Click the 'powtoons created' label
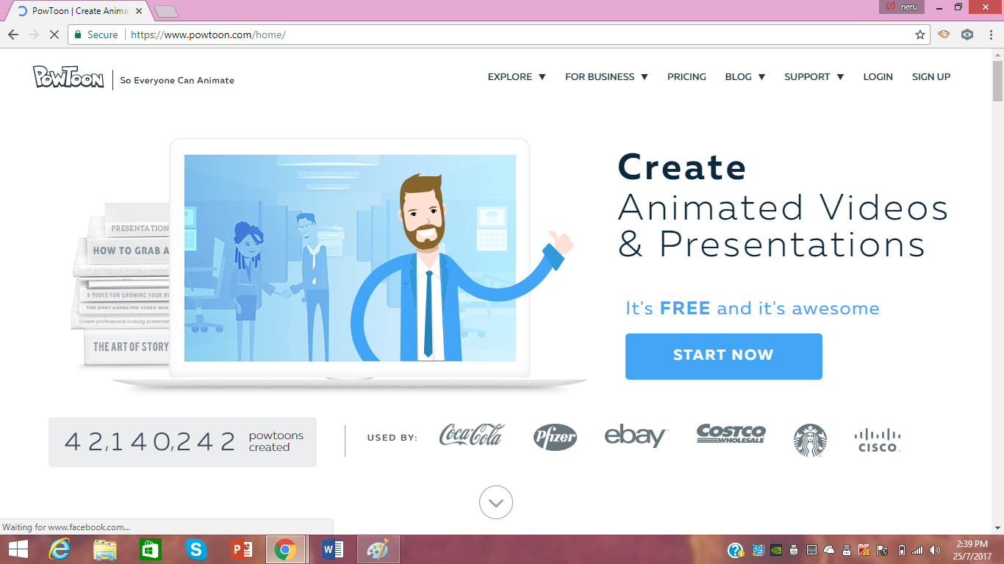Screen dimensions: 1004x564 pos(276,441)
